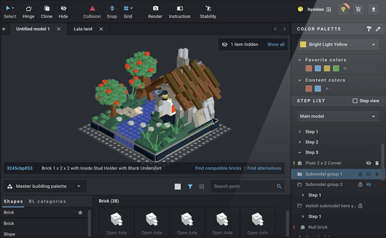Show hidden Submodel group 2 via eye icon
The height and width of the screenshot is (238, 386).
368,185
